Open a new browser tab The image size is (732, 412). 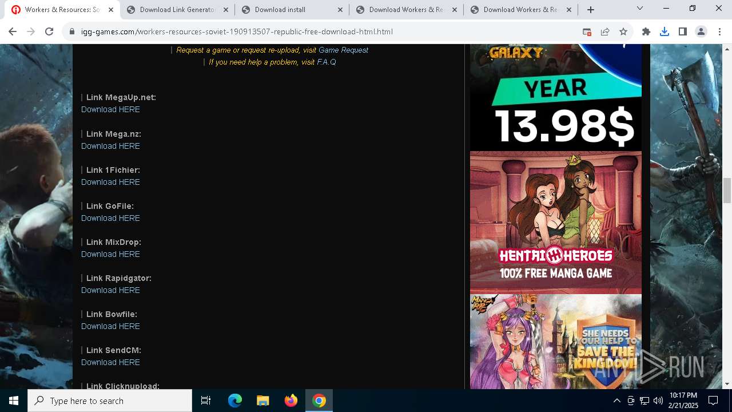[591, 10]
